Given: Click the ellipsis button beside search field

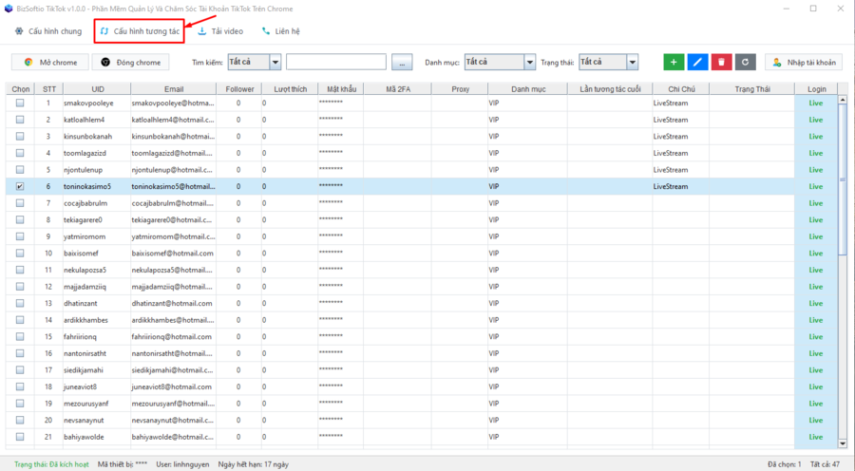Looking at the screenshot, I should tap(404, 62).
